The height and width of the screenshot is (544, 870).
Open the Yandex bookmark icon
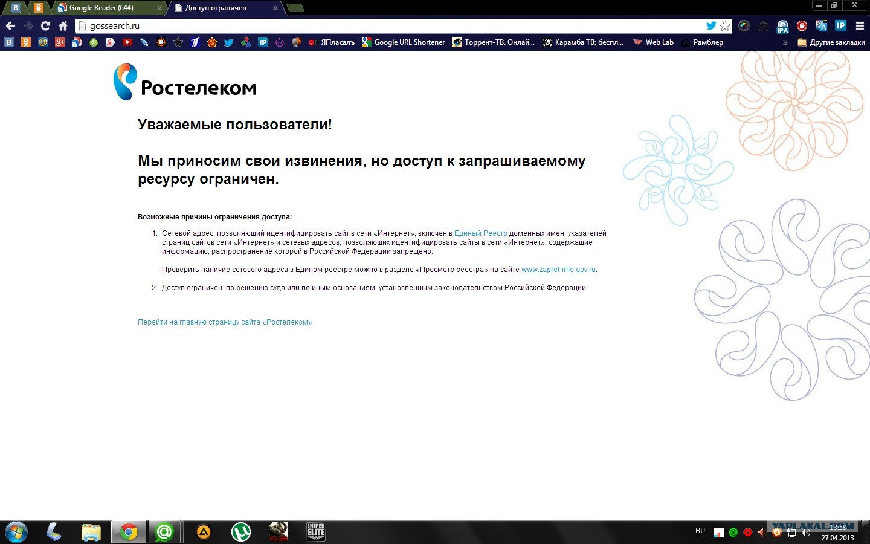point(111,42)
